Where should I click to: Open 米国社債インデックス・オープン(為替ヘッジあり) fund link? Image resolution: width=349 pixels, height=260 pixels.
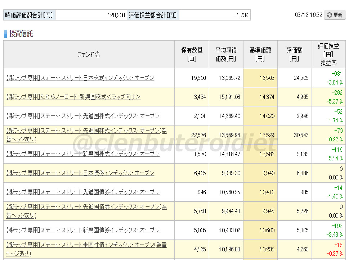click(x=86, y=249)
